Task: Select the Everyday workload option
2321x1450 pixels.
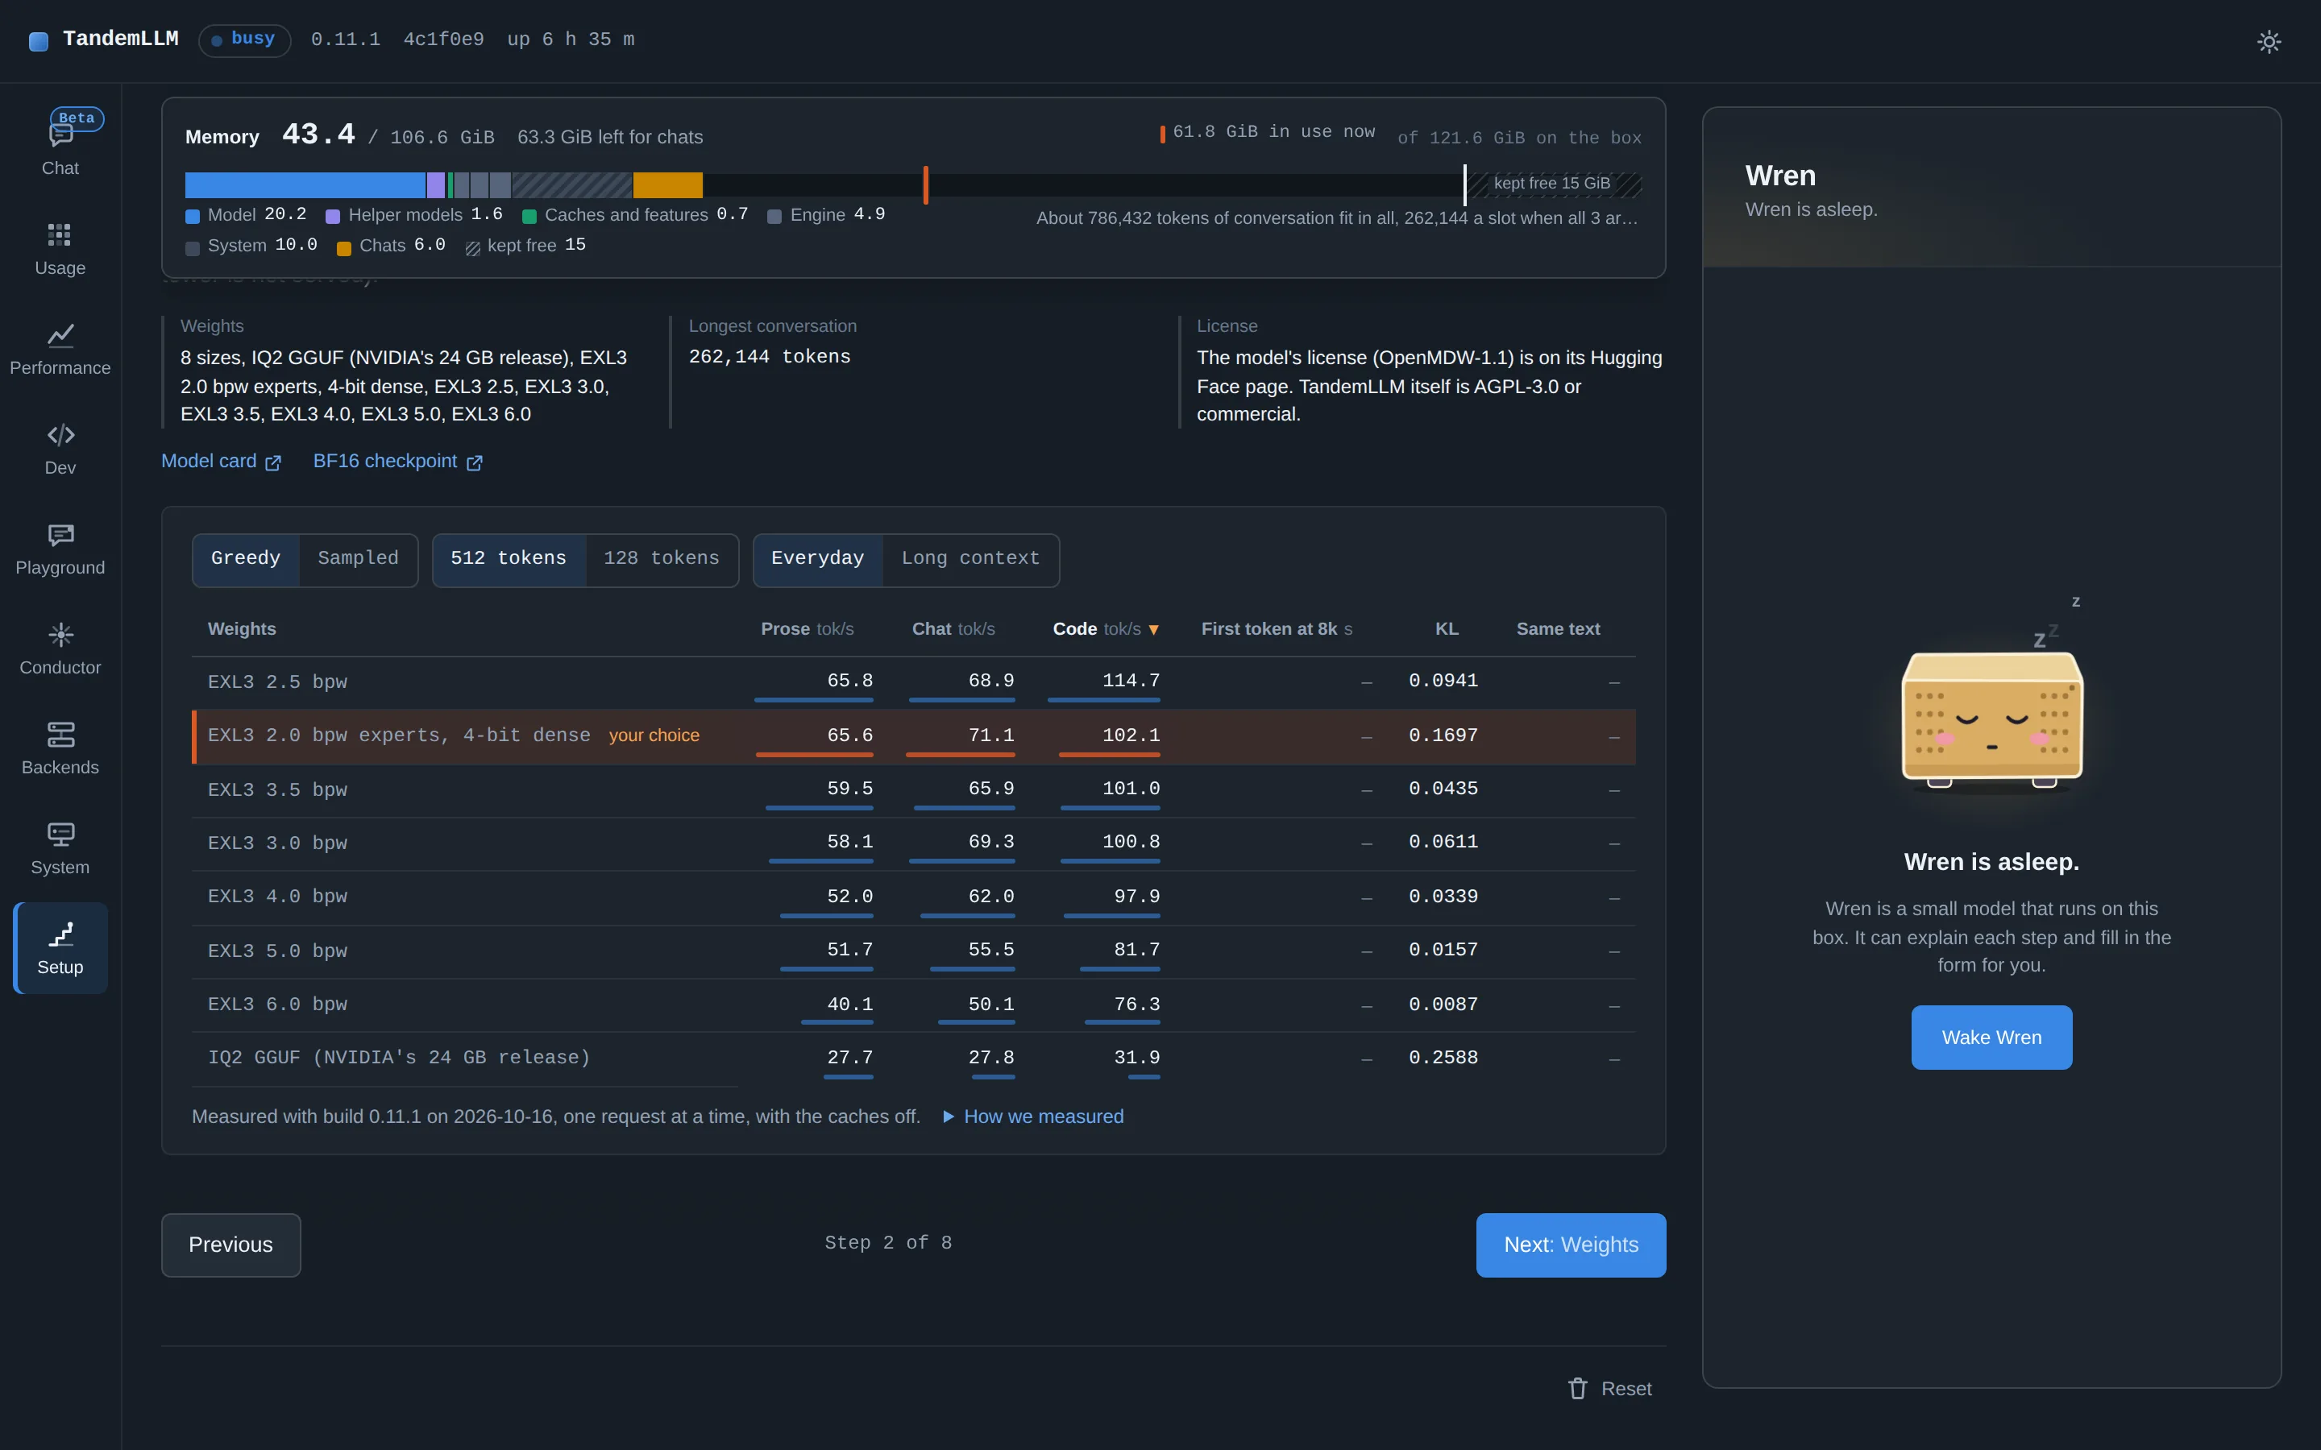Action: 817,559
